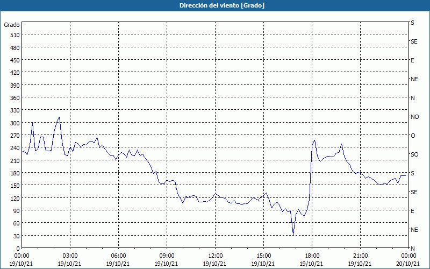The height and width of the screenshot is (269, 430).
Task: Click the 510 tick label
Action: (16, 35)
